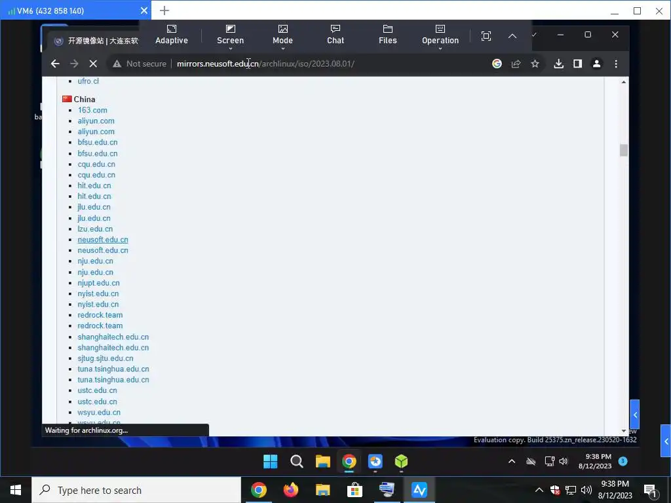The height and width of the screenshot is (503, 671).
Task: Show host hidden tray icons chevron
Action: click(539, 490)
